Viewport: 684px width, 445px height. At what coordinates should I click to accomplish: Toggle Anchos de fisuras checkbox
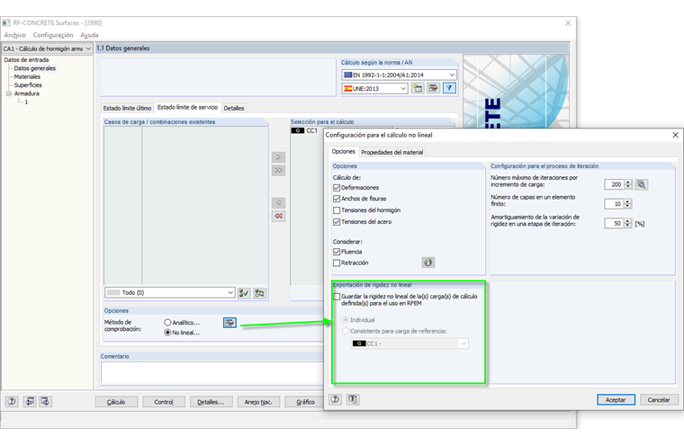click(x=337, y=199)
